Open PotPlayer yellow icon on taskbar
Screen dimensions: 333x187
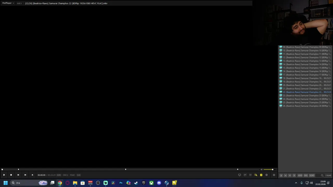click(174, 183)
